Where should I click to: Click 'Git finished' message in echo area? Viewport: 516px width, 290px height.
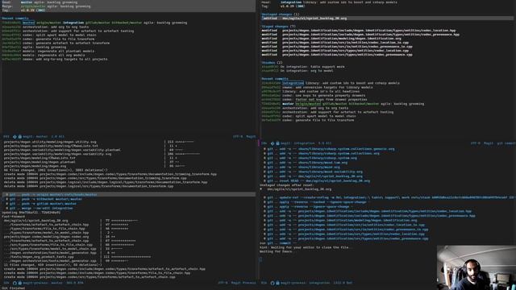coord(13,288)
